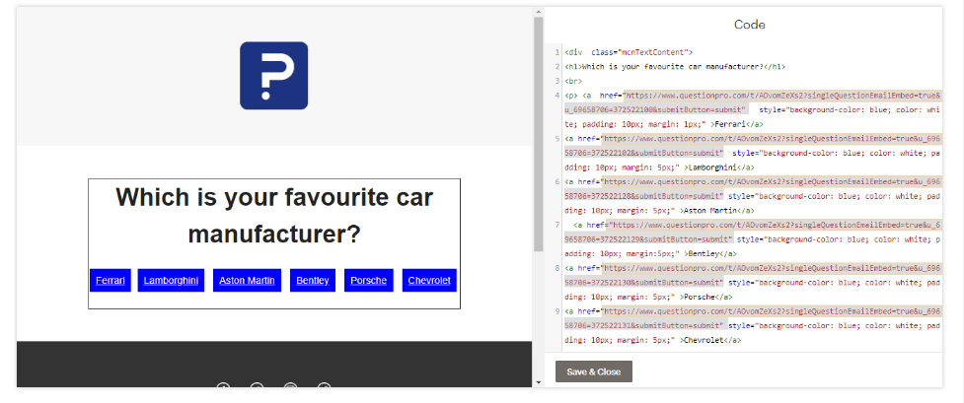The image size is (964, 403).
Task: Click the h1 code on line 2
Action: (x=675, y=66)
